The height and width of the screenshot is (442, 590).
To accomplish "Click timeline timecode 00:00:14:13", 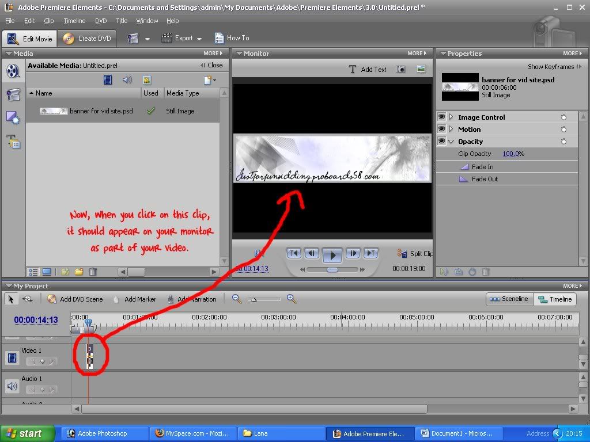I will click(36, 320).
